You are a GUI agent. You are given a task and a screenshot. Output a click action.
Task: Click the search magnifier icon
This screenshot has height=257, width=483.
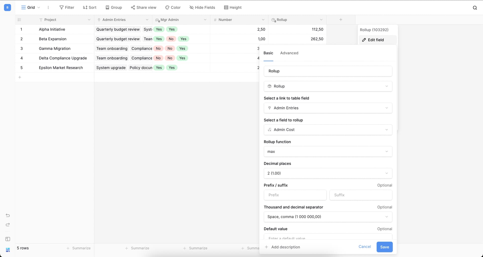tap(475, 8)
